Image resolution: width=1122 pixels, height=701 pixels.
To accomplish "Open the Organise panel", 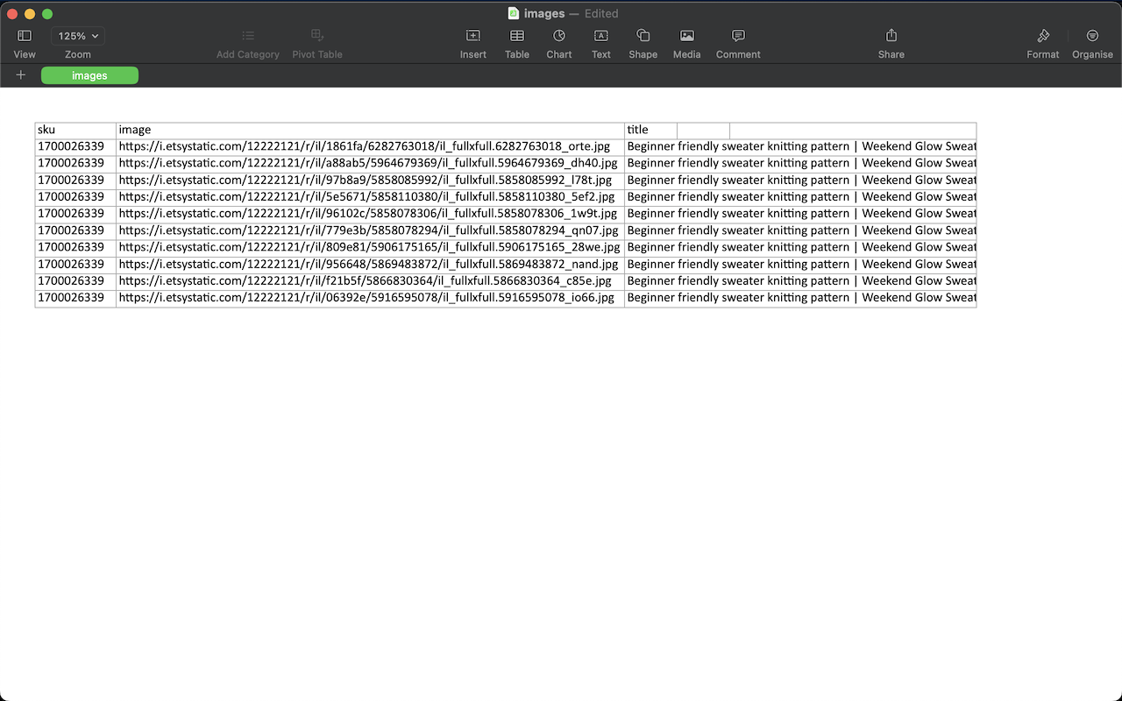I will (1092, 36).
